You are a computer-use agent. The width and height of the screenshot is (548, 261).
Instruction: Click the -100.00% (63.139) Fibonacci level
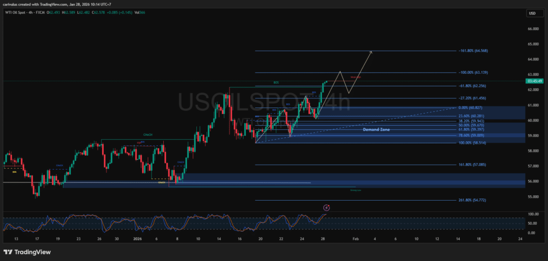[x=473, y=72]
